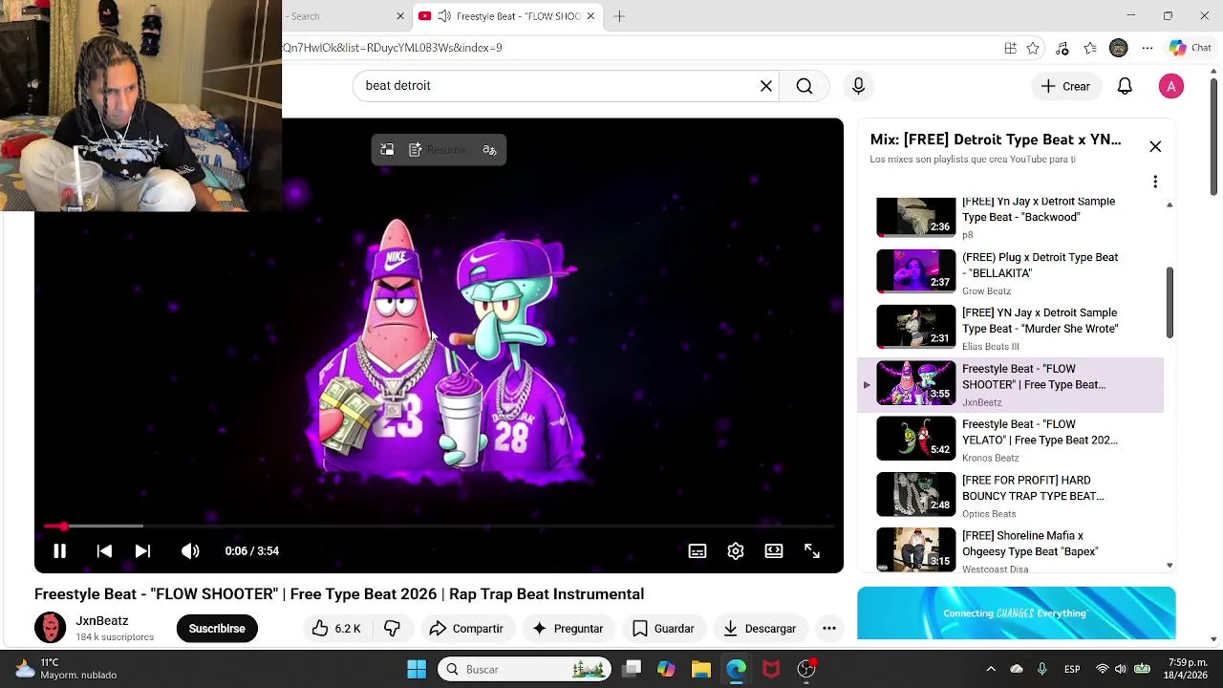
Task: Open the address bar apps icon
Action: pos(1010,49)
